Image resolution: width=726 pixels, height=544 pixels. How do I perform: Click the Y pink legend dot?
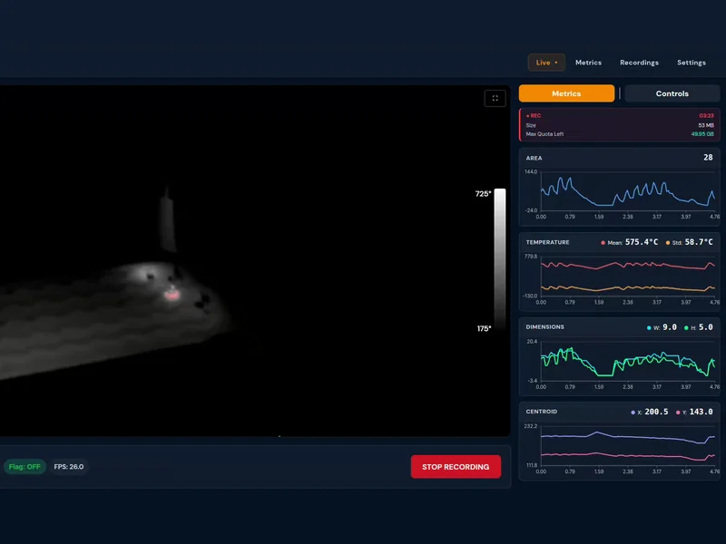[x=678, y=413]
